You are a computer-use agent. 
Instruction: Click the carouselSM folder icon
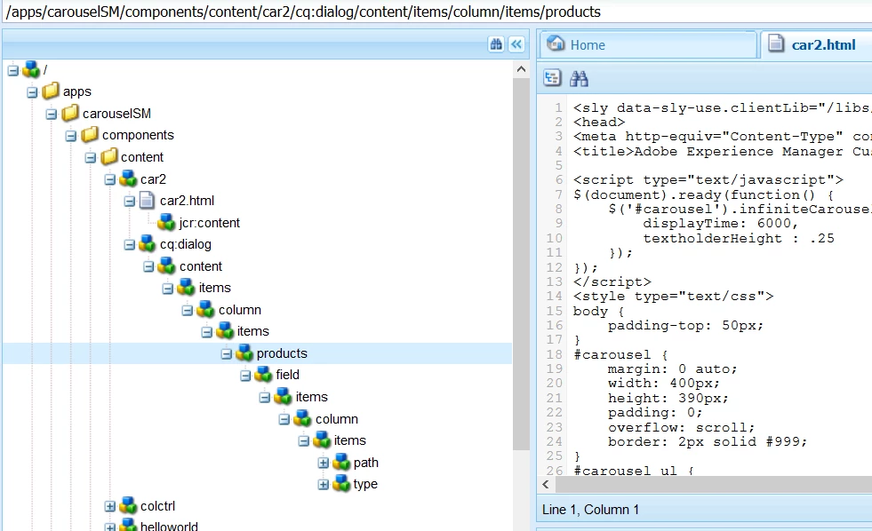(x=70, y=114)
